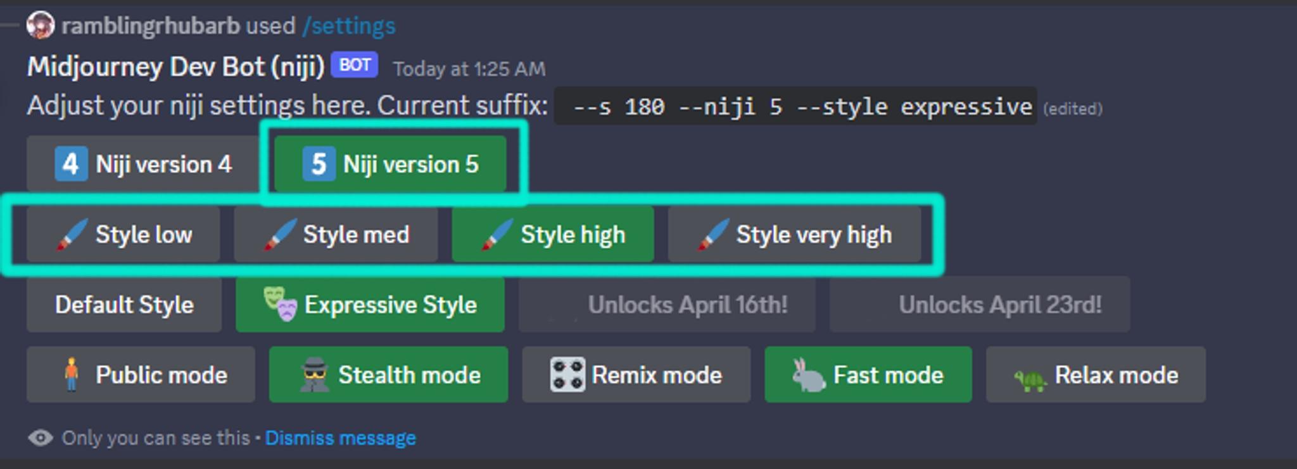Viewport: 1297px width, 469px height.
Task: Switch to Public mode
Action: tap(141, 375)
